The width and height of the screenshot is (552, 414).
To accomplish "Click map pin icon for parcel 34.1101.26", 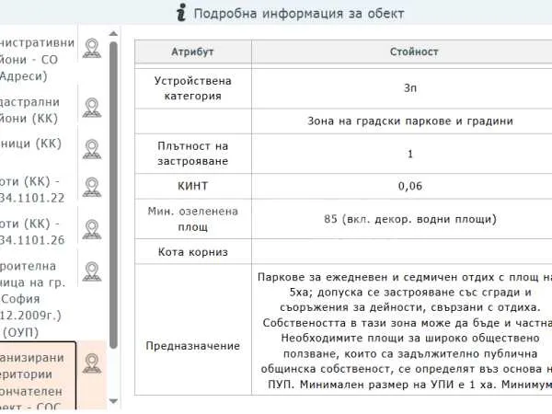I will [92, 229].
